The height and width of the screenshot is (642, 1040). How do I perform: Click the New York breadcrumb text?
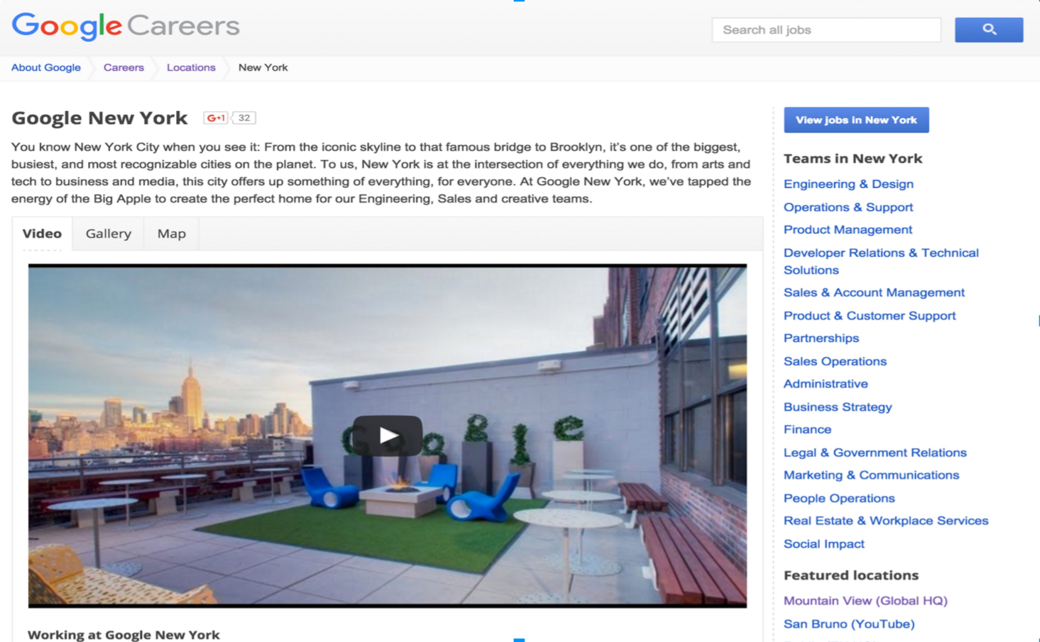point(263,67)
